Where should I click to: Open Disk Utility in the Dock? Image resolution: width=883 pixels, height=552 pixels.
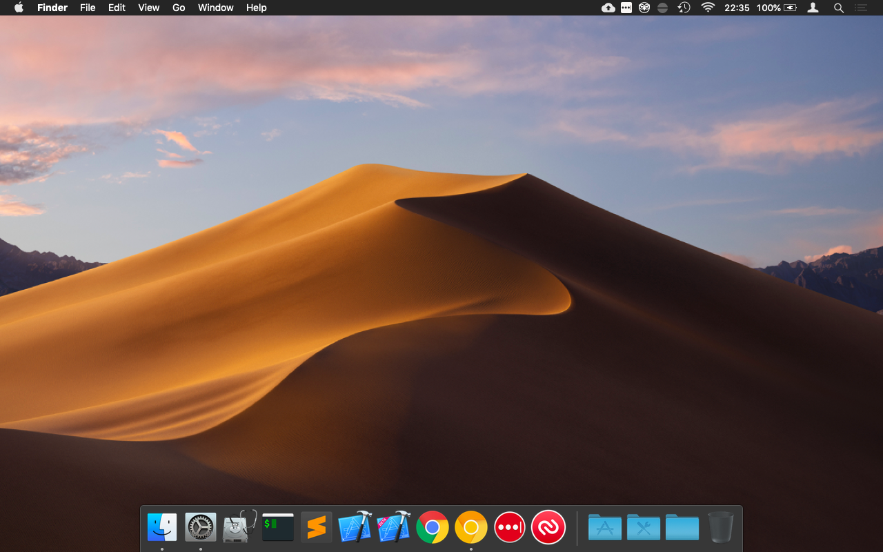pos(239,528)
